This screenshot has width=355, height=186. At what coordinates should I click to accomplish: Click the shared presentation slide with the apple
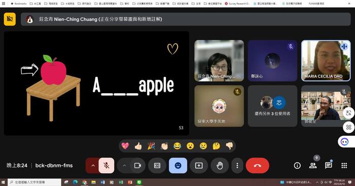(x=97, y=83)
